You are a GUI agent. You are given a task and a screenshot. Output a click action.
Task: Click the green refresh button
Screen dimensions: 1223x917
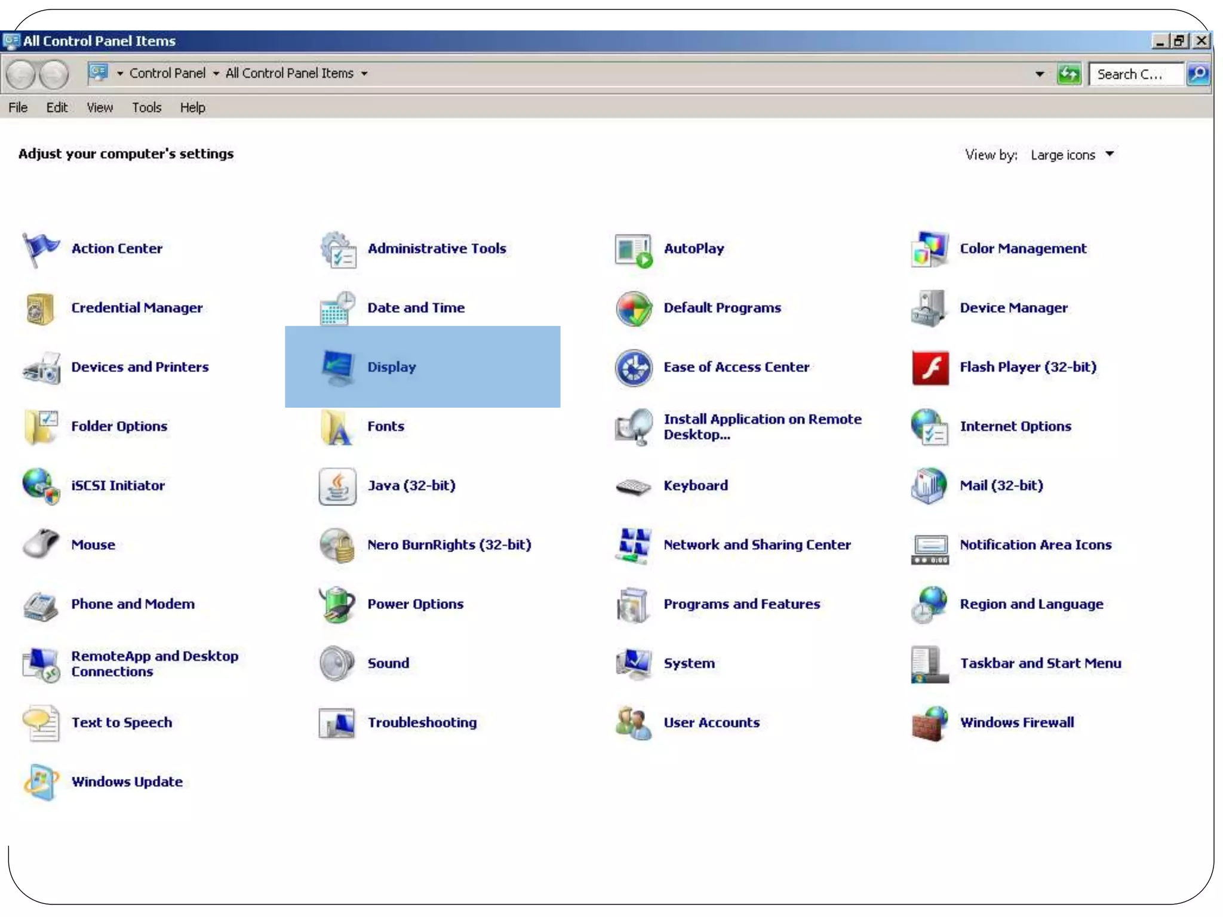[x=1068, y=74]
